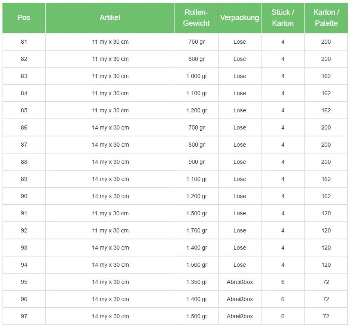Screen dimensions: 351x326
Task: Click the 1.350 gr weight cell
Action: coord(197,282)
